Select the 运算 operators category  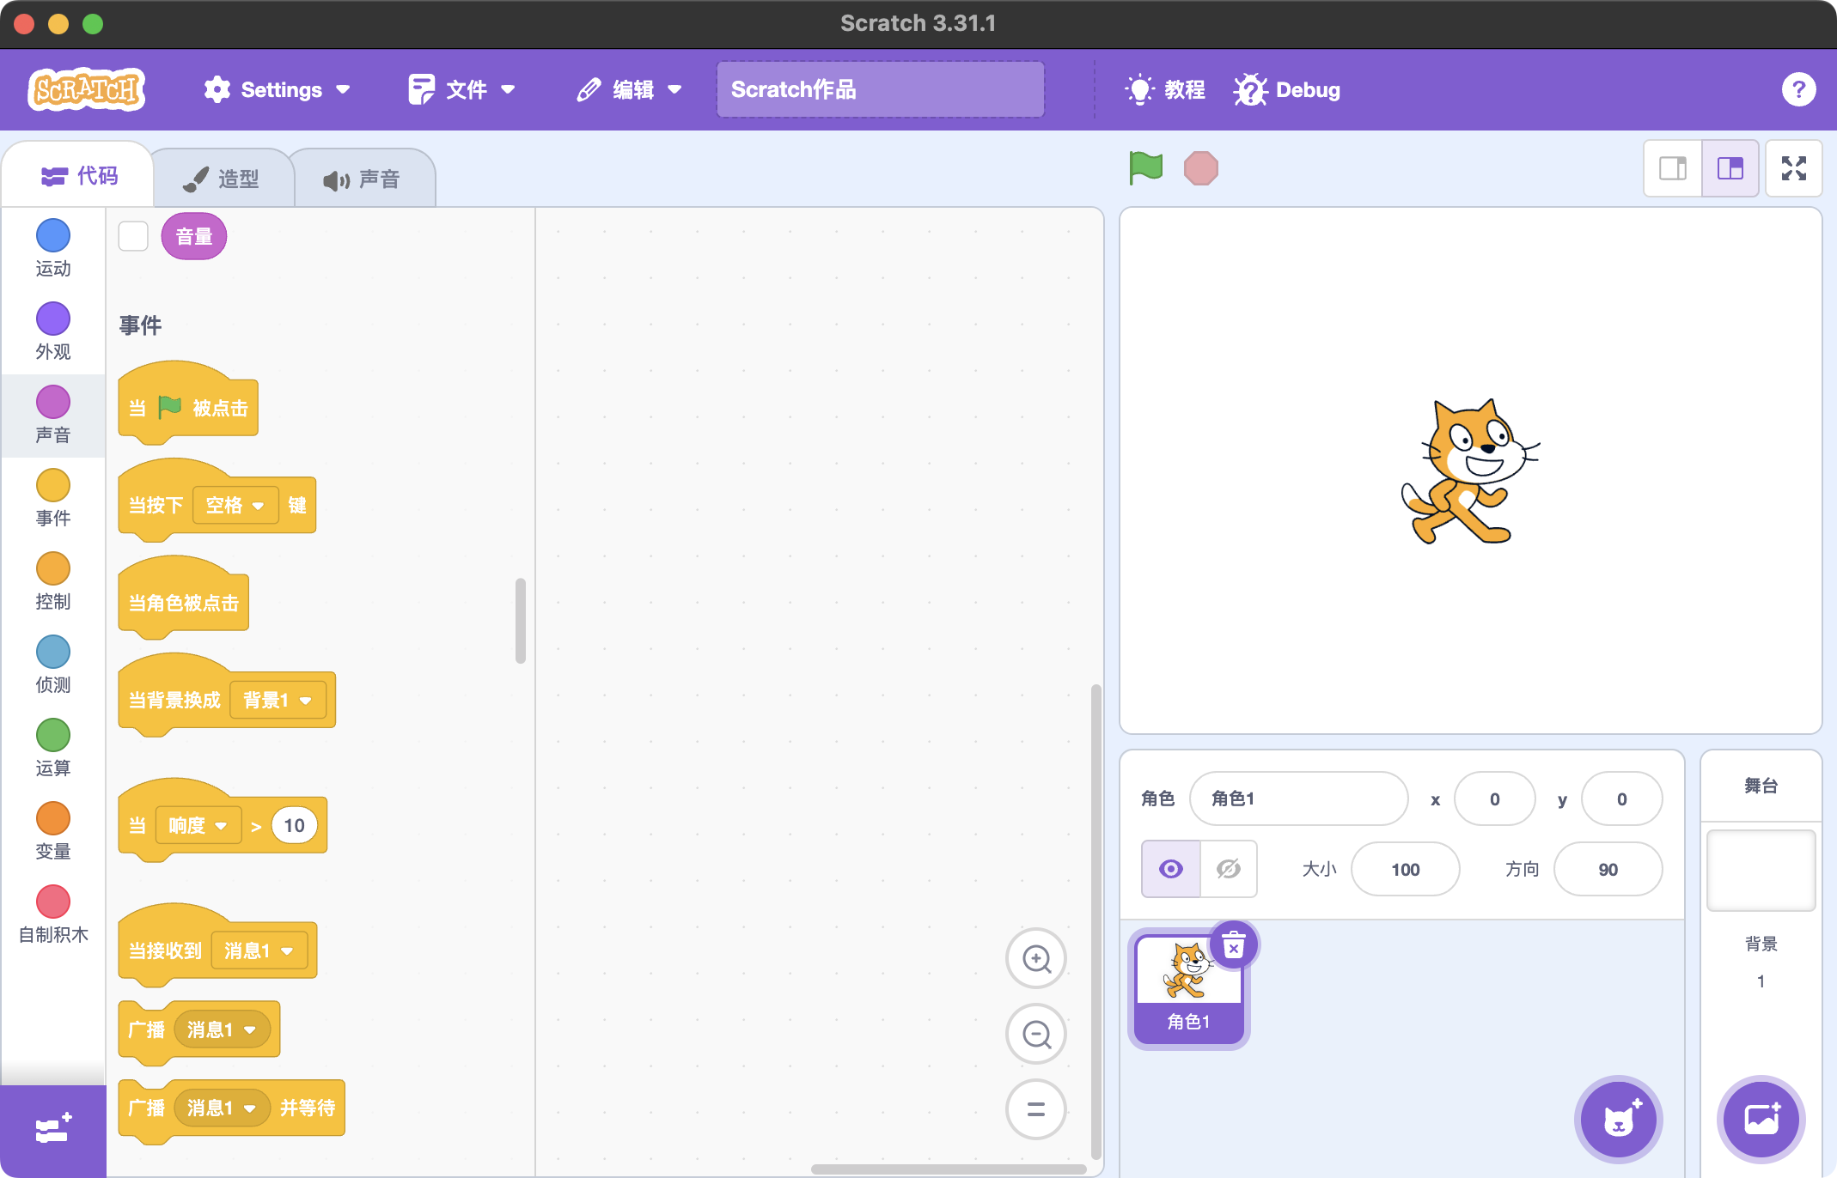click(53, 748)
